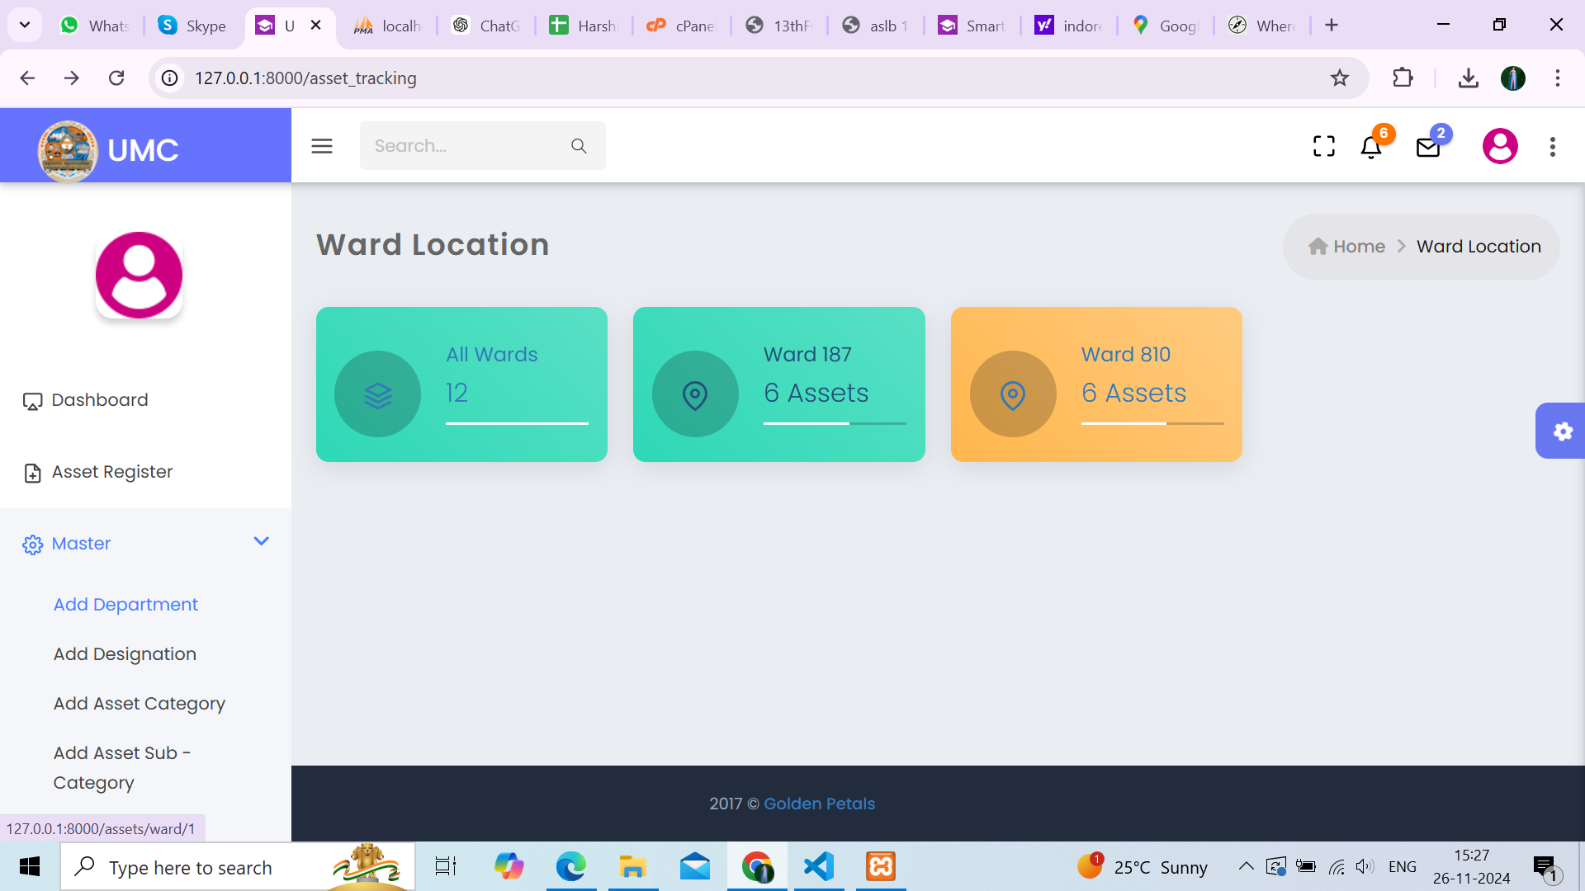The width and height of the screenshot is (1585, 891).
Task: Open the user profile avatar in the header
Action: [1500, 146]
